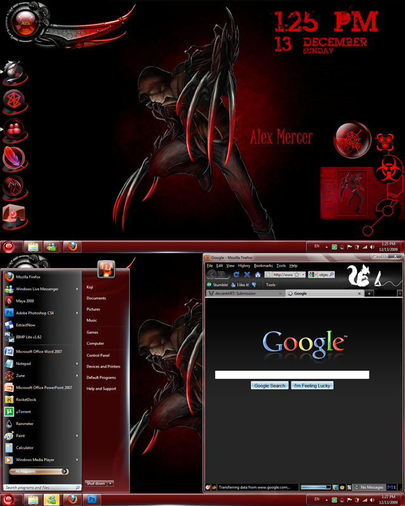405x506 pixels.
Task: Switch to the deviantART: Submission tab
Action: [245, 293]
